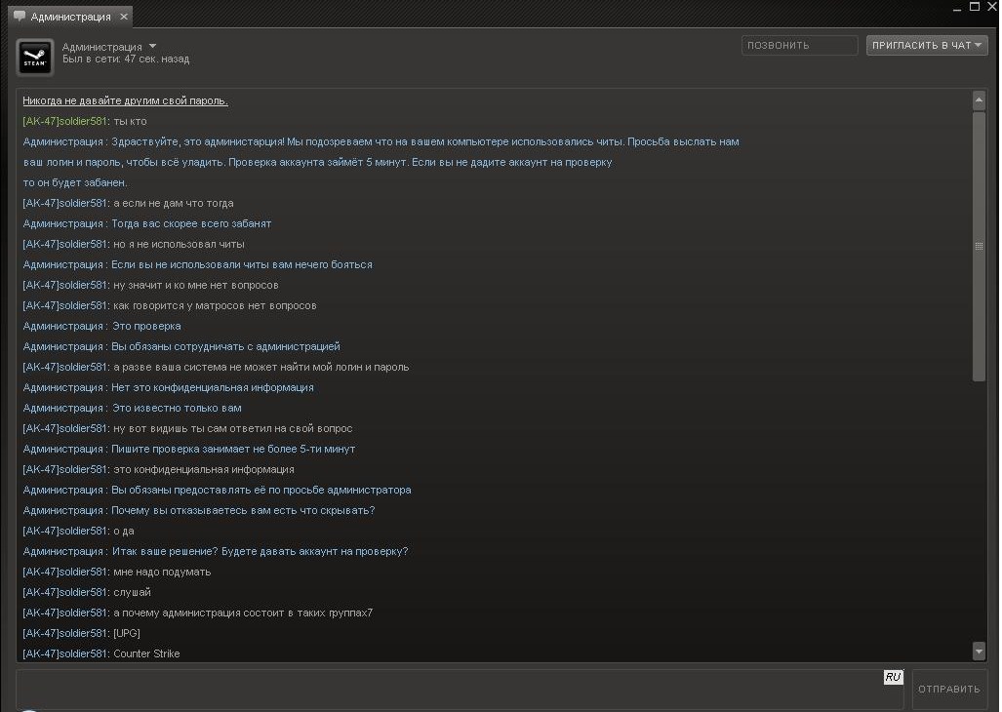Click the chat log scrollbar thumb
This screenshot has width=1002, height=712.
point(979,246)
